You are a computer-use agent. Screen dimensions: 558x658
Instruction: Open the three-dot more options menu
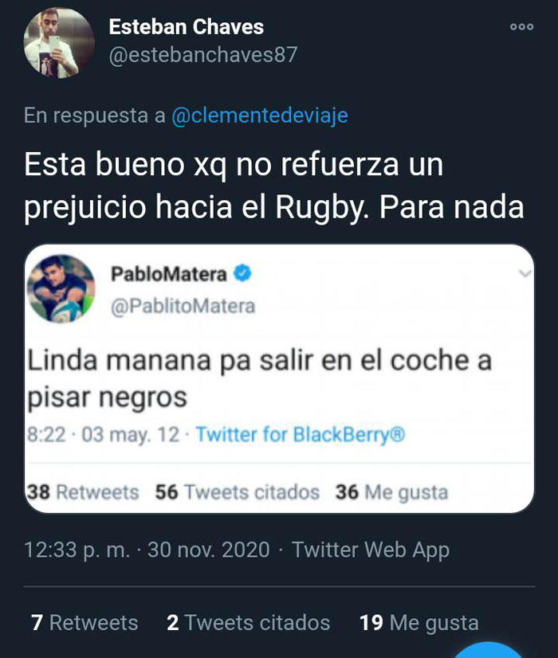click(x=521, y=27)
